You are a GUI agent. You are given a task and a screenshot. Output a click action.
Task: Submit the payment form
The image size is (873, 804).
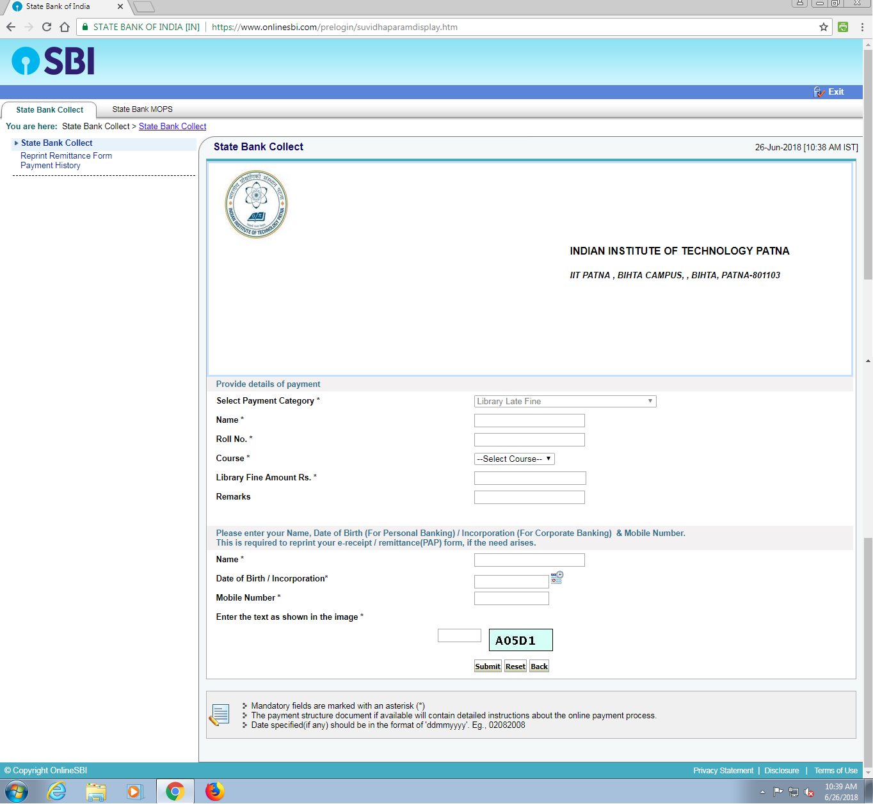488,666
